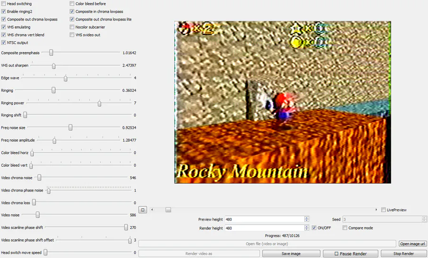This screenshot has width=428, height=258.
Task: Click the Seed value input field
Action: point(382,219)
